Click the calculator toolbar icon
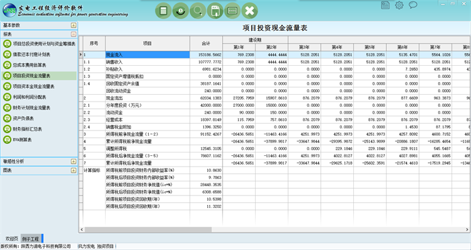Image resolution: width=471 pixels, height=250 pixels. click(x=164, y=11)
